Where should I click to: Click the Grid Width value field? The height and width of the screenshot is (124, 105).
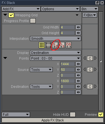[x=67, y=27]
